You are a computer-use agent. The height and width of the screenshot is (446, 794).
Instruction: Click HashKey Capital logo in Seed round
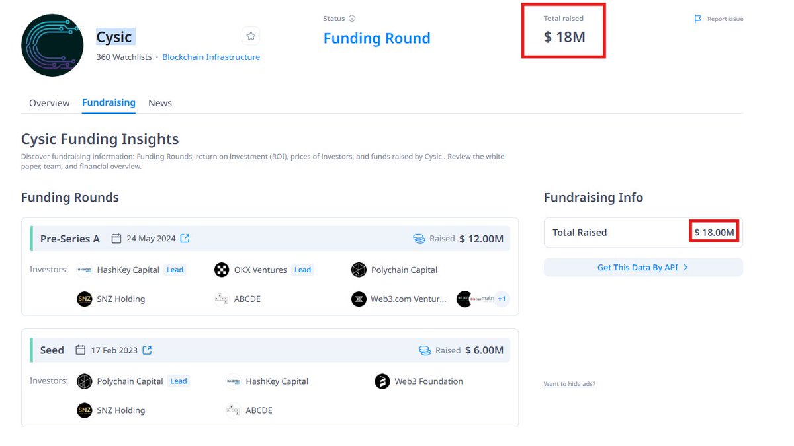click(233, 381)
